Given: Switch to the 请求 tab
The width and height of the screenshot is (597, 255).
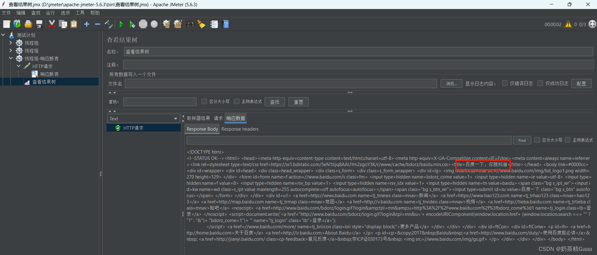Looking at the screenshot, I should point(218,118).
